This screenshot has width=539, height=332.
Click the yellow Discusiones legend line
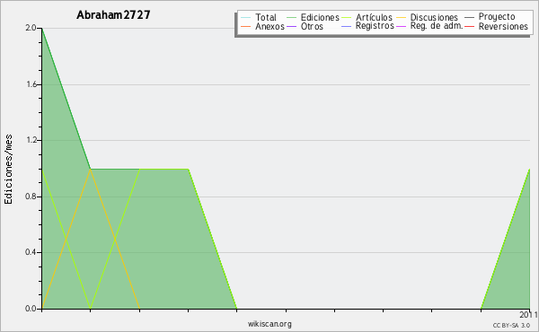pos(402,18)
